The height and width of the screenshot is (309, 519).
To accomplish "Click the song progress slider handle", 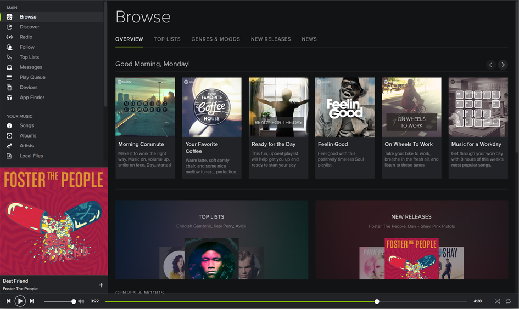I will coord(377,301).
